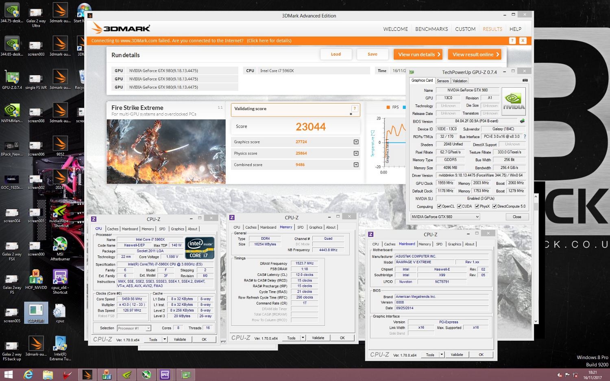Click OK in CPU-Z Mainboard window

(481, 355)
